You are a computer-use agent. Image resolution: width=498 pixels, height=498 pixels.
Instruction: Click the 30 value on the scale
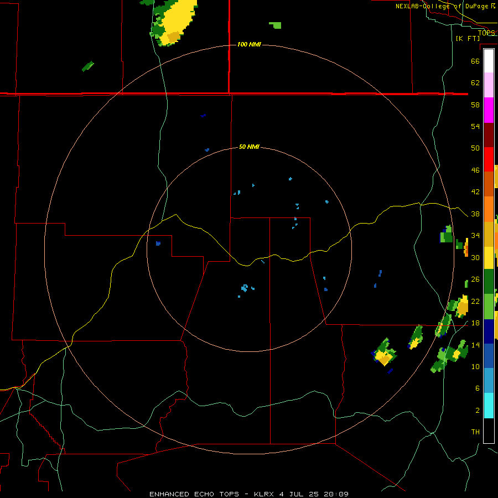tap(475, 257)
